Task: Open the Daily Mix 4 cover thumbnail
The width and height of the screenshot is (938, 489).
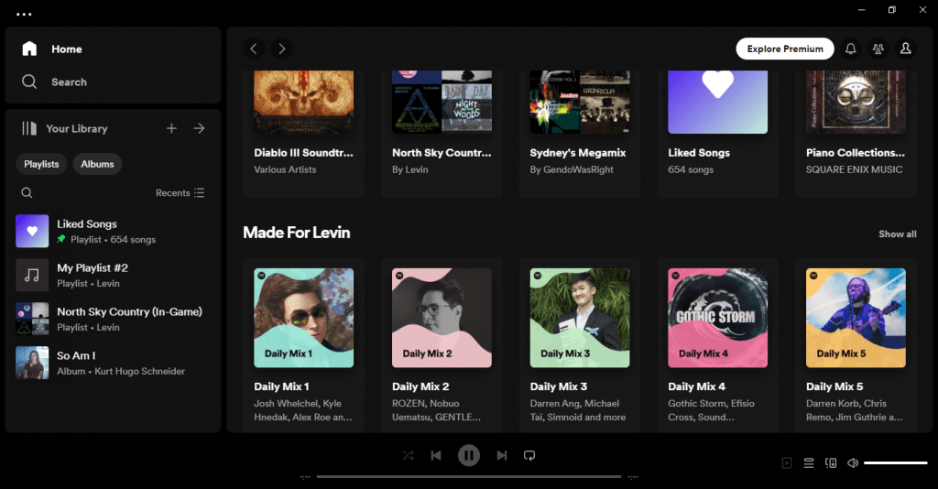Action: (x=717, y=318)
